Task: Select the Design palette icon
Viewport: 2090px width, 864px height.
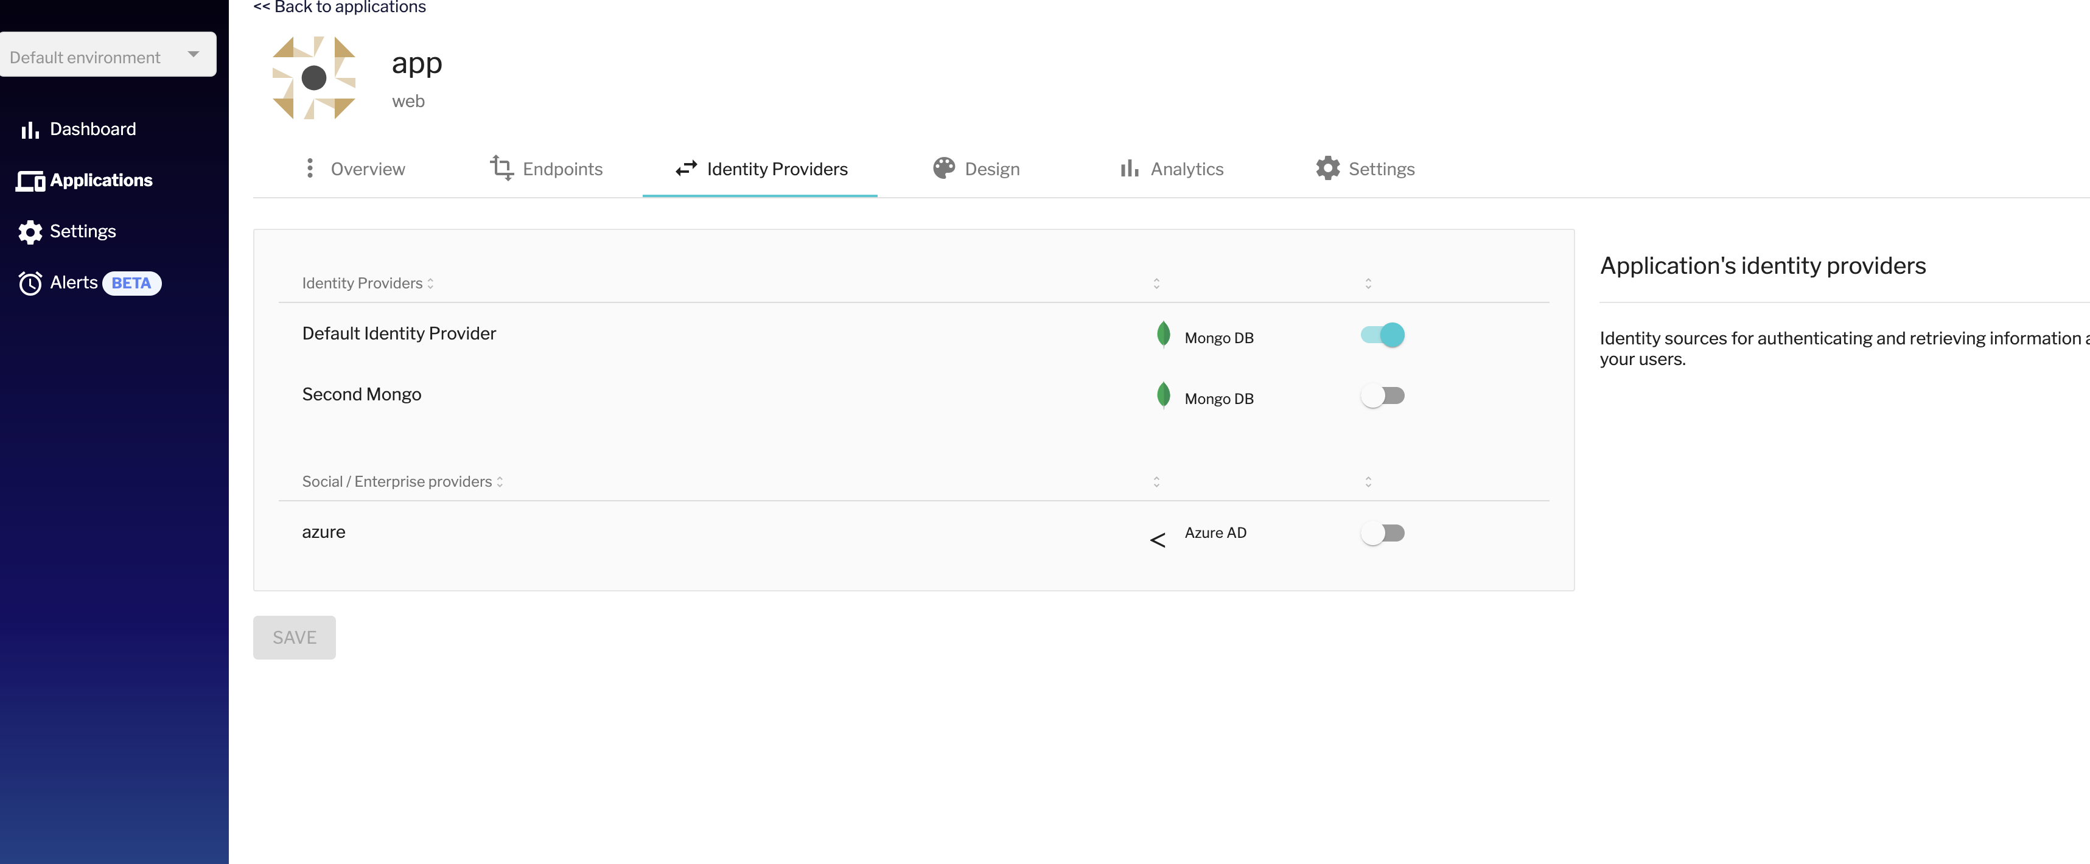Action: tap(943, 168)
